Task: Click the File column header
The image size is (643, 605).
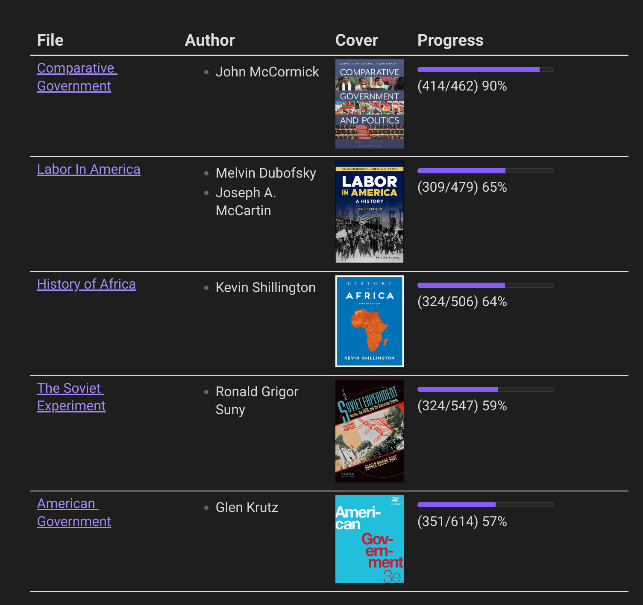Action: [x=50, y=40]
